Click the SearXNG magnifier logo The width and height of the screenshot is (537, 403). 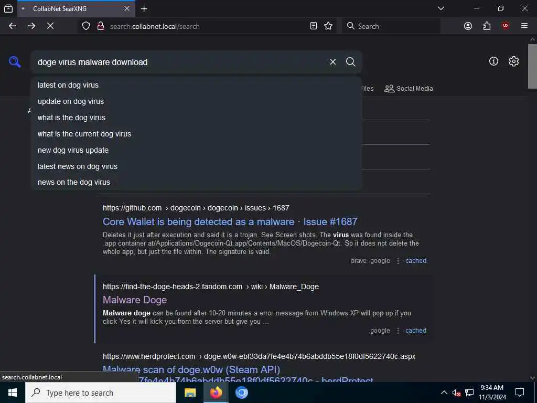pos(15,62)
